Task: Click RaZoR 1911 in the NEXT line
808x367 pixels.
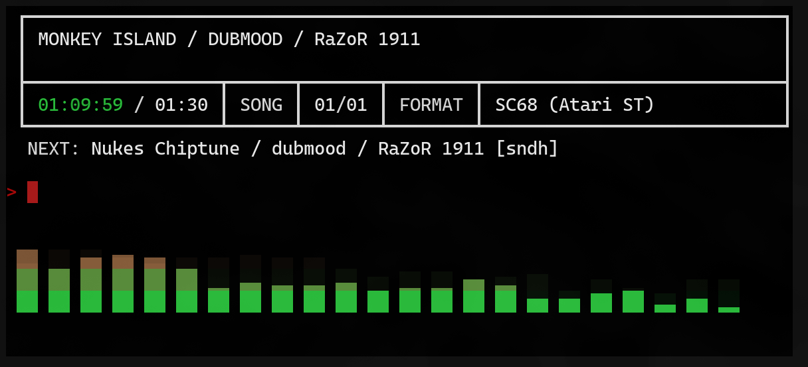Action: [x=431, y=149]
